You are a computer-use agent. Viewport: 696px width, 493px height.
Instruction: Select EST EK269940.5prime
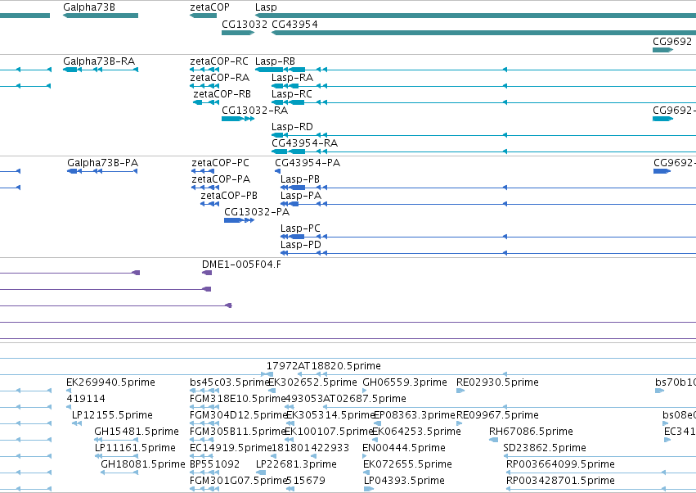tap(110, 382)
